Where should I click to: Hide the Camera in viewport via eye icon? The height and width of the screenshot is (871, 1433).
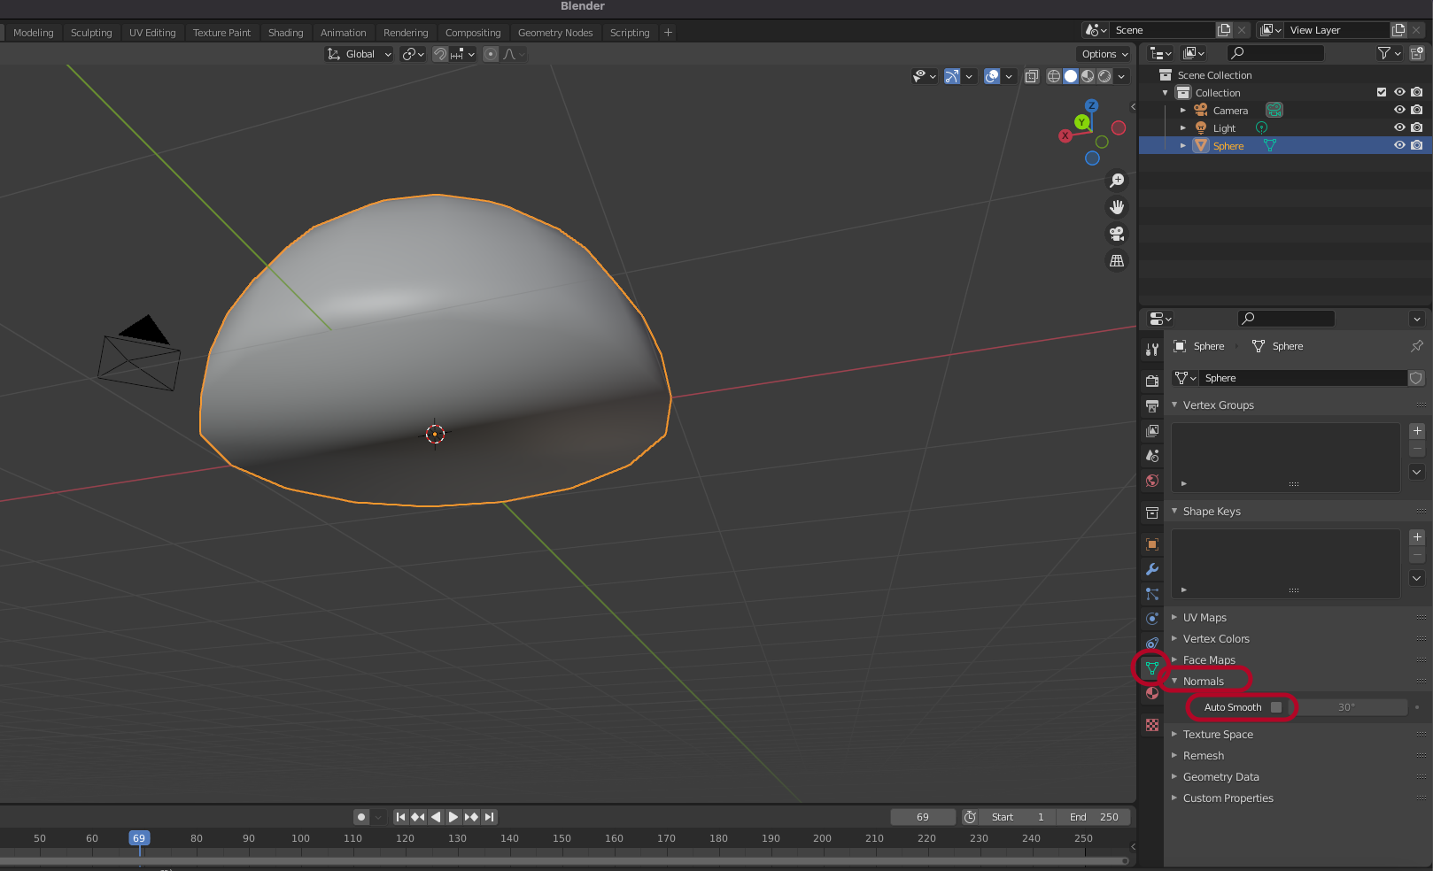tap(1399, 110)
